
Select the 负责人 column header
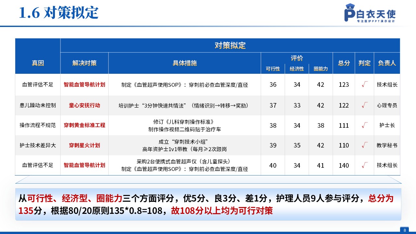coord(387,63)
